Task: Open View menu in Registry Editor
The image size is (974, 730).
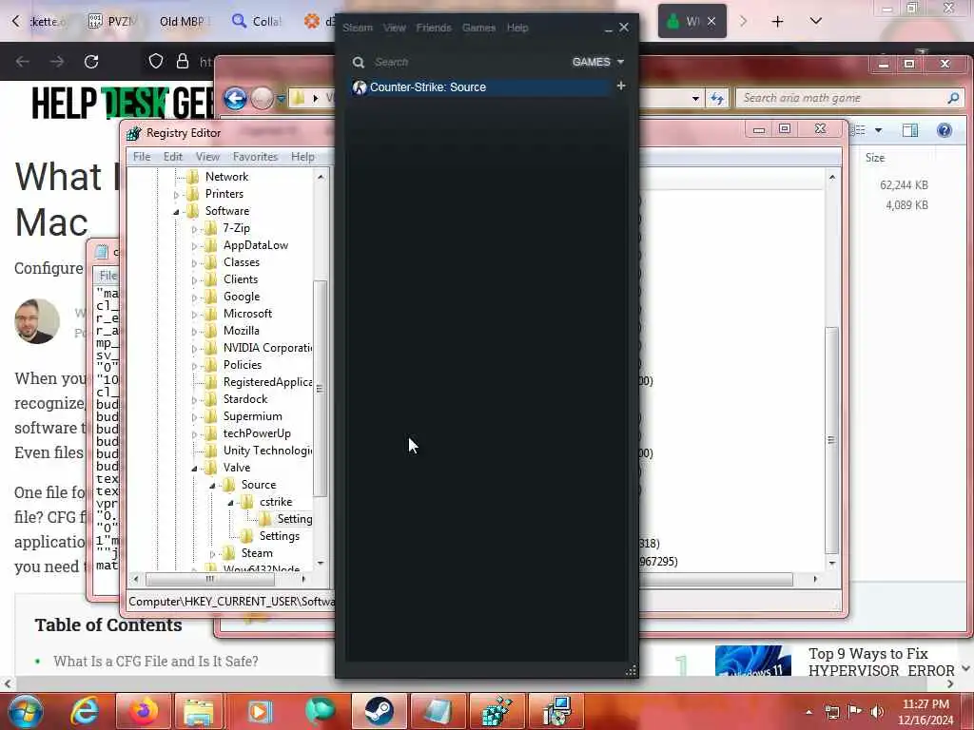Action: (207, 157)
